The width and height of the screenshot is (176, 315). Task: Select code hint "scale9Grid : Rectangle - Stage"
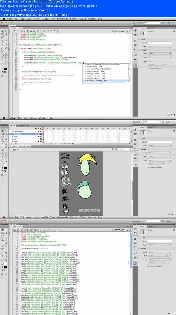106,81
